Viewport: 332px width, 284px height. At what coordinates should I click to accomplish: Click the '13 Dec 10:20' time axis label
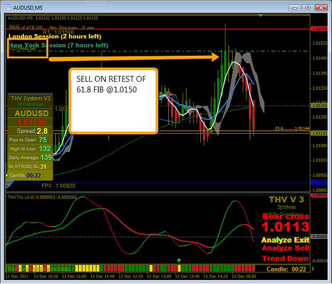click(46, 277)
